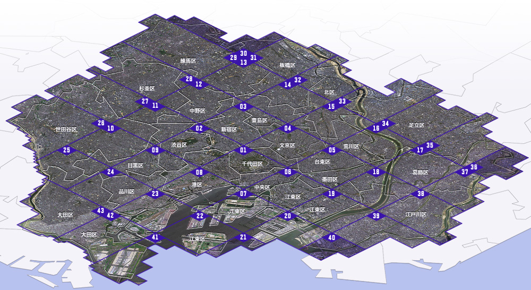Open tile 19 below 墨田区
The height and width of the screenshot is (290, 531).
[331, 193]
